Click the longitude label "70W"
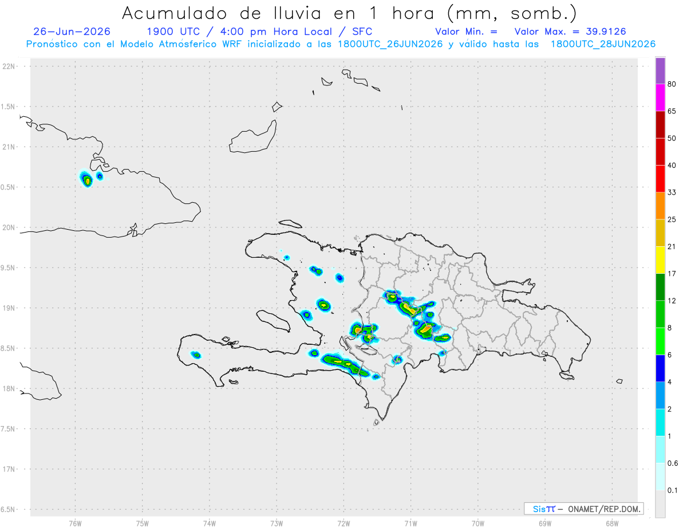 point(478,523)
